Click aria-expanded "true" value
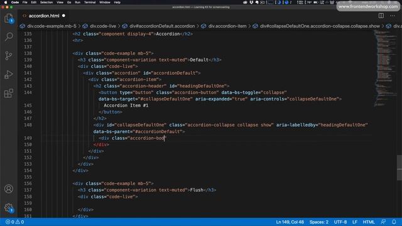Viewport: 402px width, 226px height. click(240, 99)
